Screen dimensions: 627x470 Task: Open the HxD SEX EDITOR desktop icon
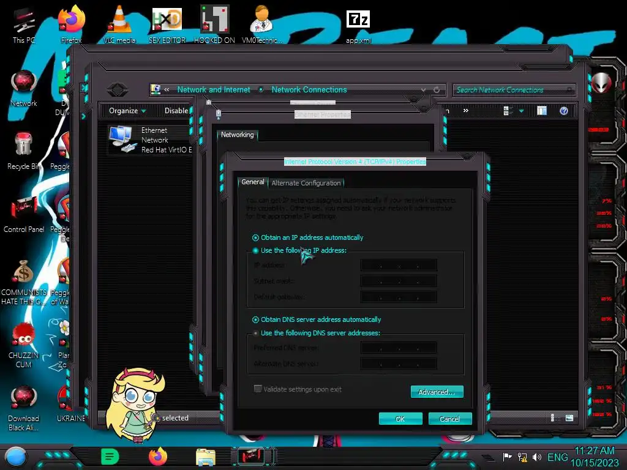click(167, 24)
